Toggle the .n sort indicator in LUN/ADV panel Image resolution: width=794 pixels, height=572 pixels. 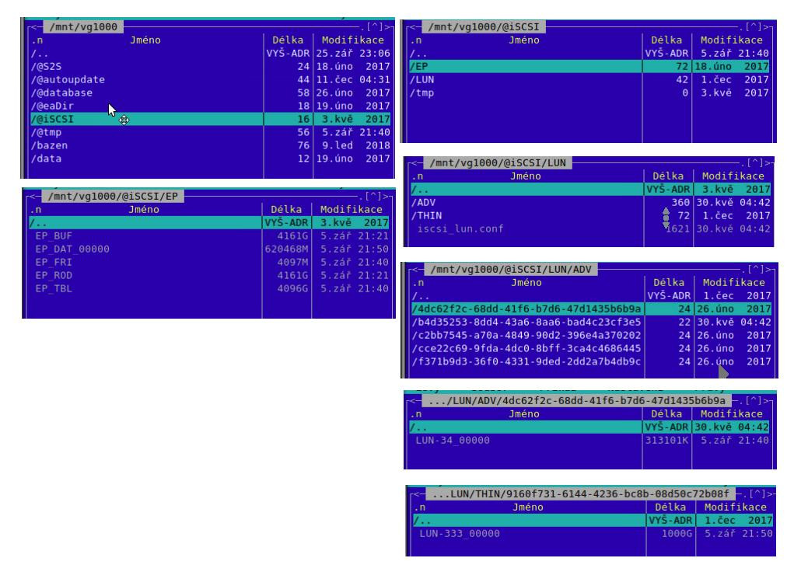(x=417, y=283)
